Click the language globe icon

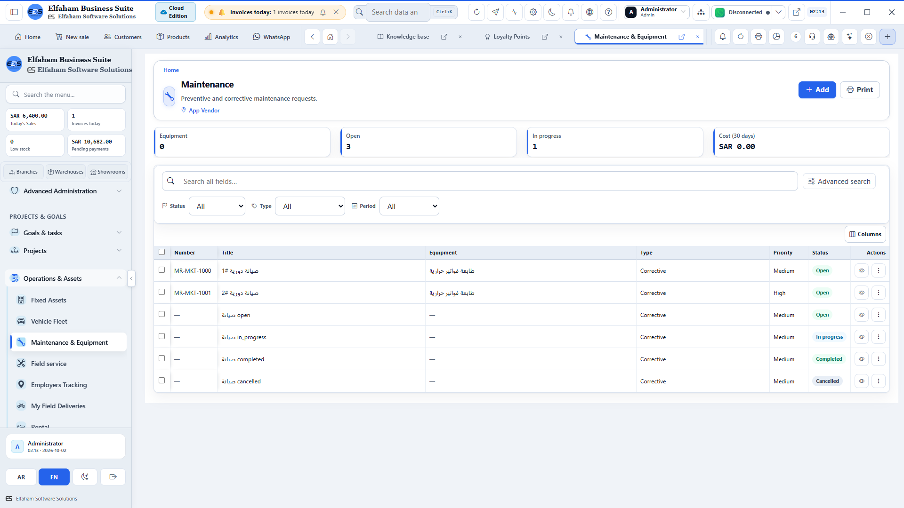(589, 12)
